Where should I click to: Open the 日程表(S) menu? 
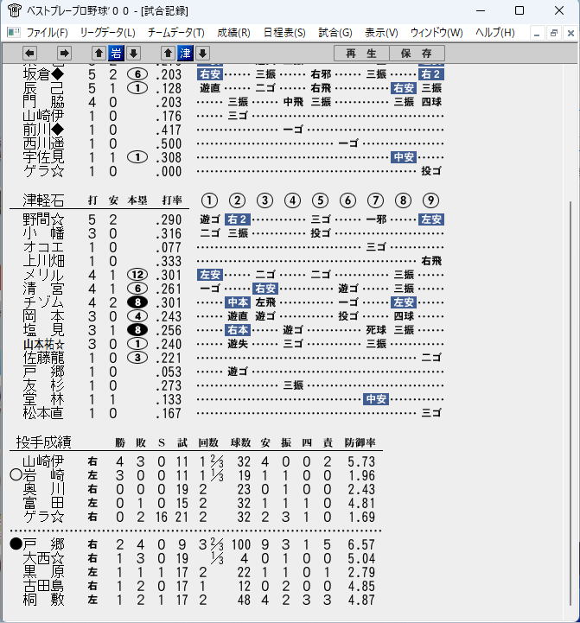click(284, 33)
